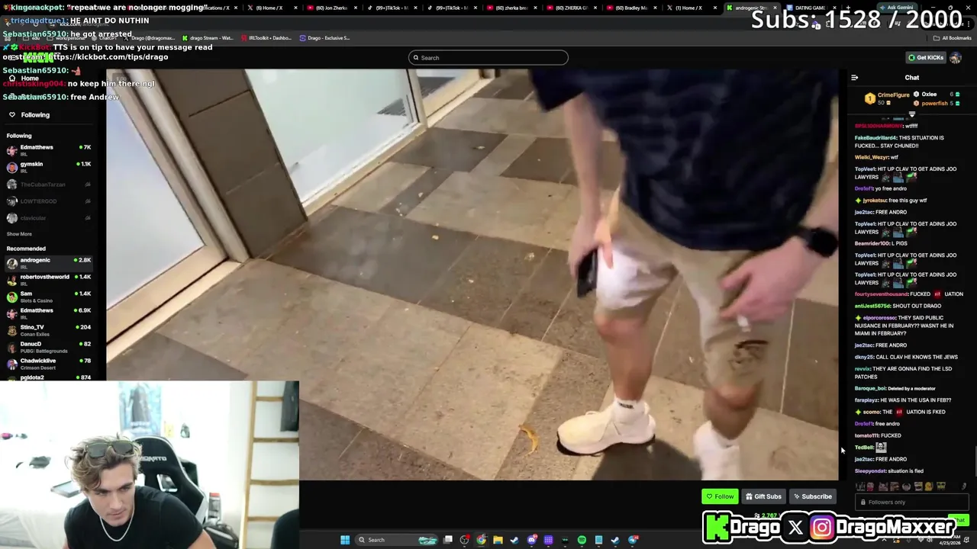Open recommended channel androgenic
977x549 pixels.
click(x=49, y=263)
